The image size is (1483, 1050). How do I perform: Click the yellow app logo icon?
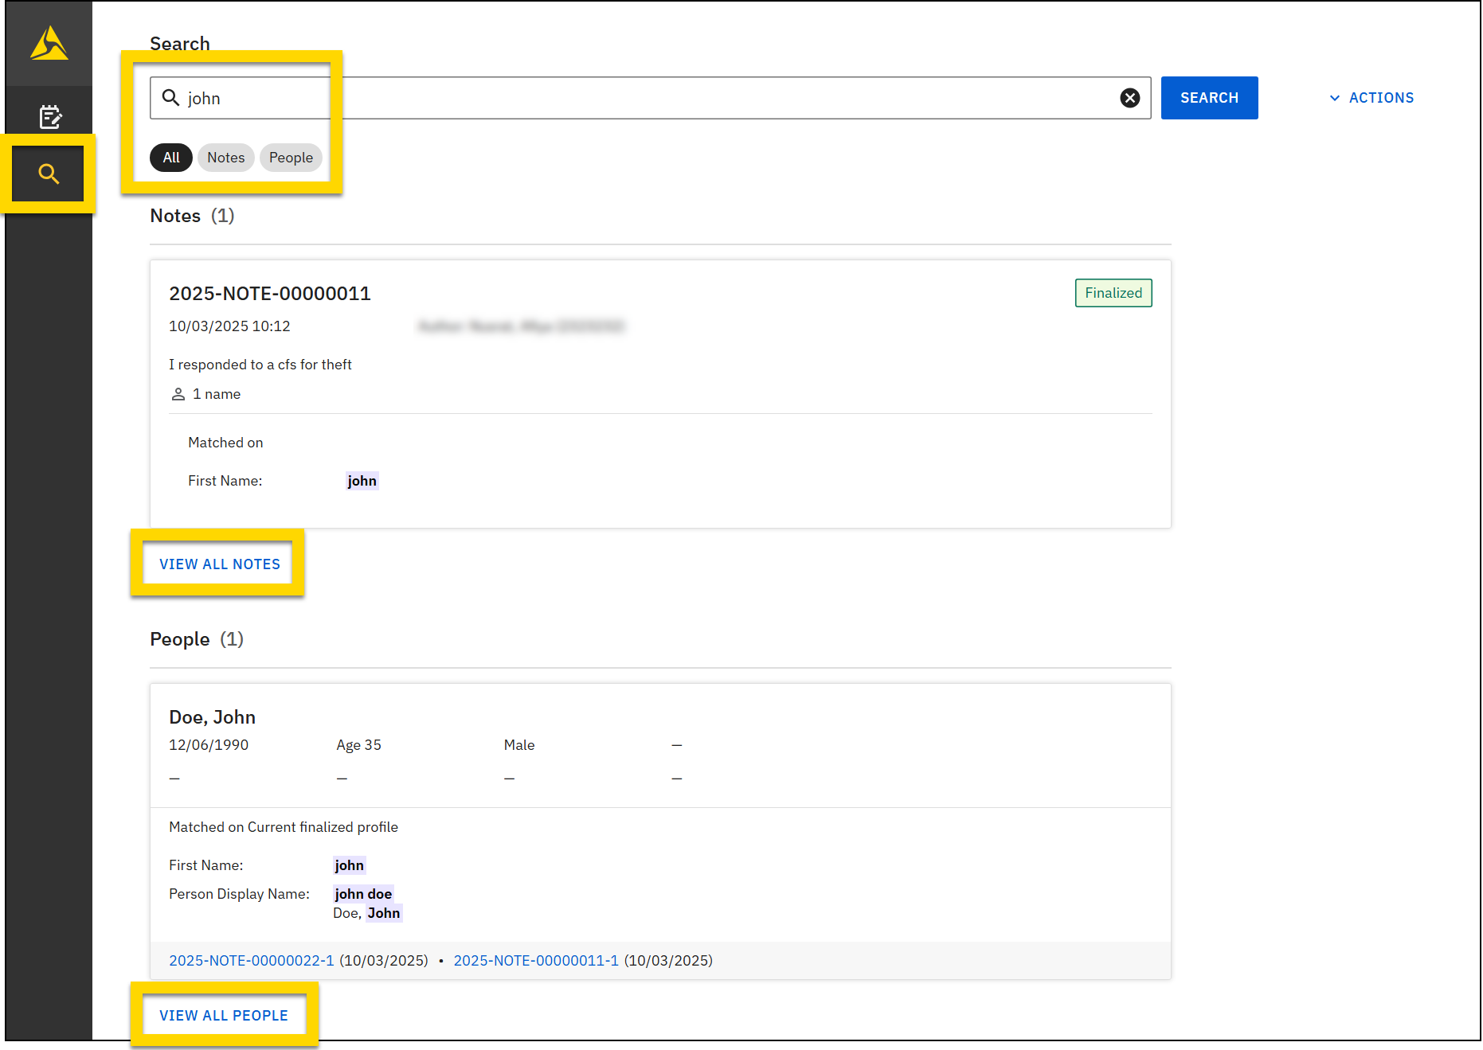pos(49,43)
